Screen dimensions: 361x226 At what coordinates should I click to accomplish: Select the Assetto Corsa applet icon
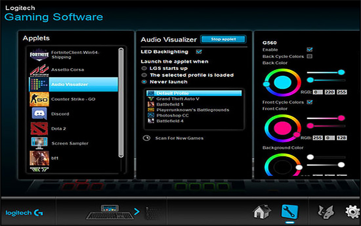[x=39, y=70]
